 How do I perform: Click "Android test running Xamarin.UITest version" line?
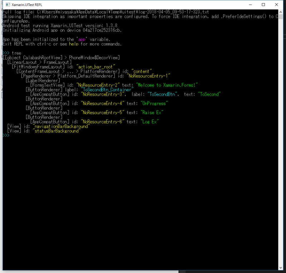60,26
